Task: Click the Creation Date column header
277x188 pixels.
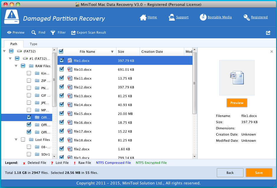Action: [x=162, y=52]
